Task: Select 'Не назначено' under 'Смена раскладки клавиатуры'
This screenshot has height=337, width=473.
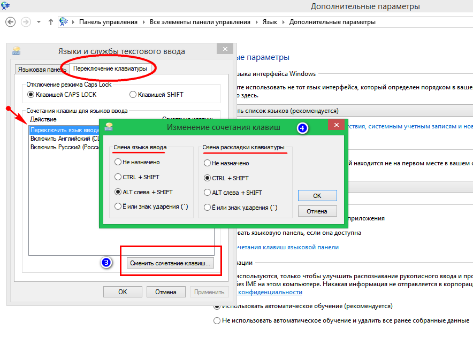Action: coord(208,163)
